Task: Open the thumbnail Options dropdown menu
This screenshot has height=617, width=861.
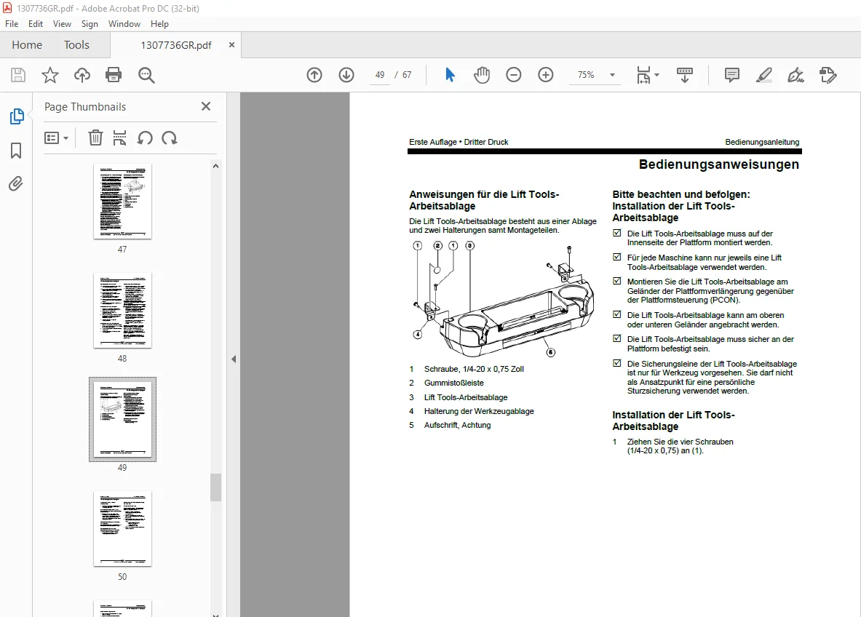Action: 56,138
